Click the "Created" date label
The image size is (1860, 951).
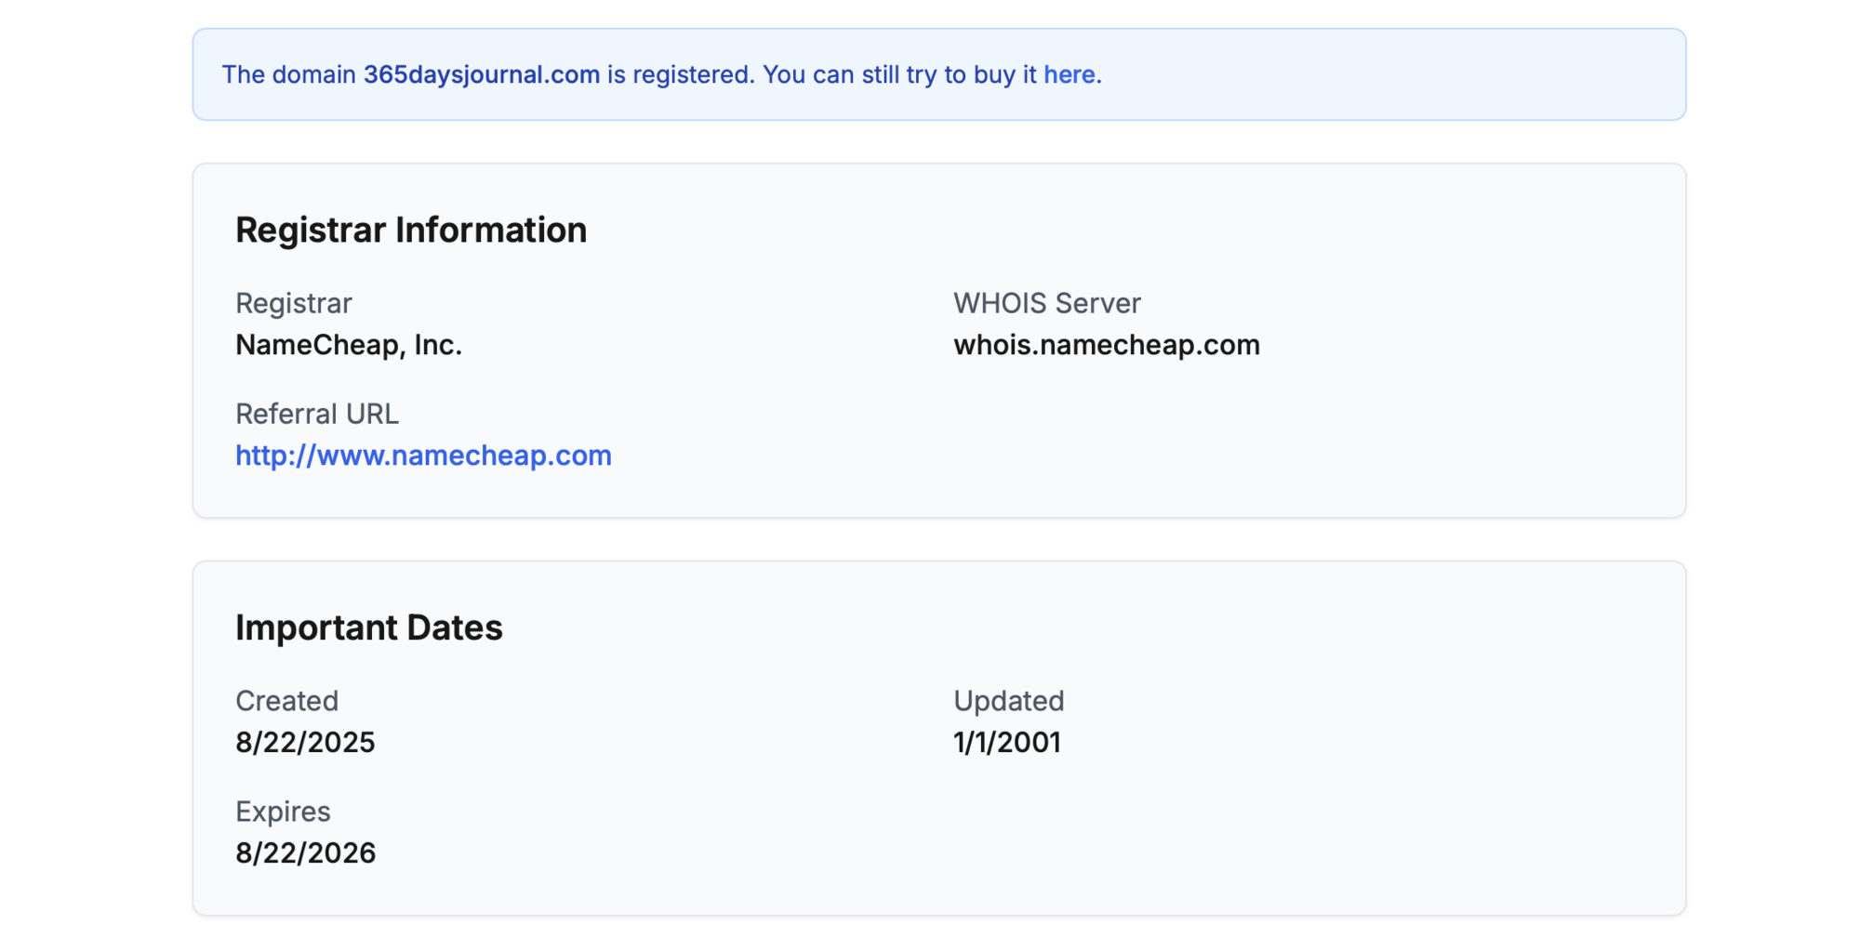[x=286, y=701]
